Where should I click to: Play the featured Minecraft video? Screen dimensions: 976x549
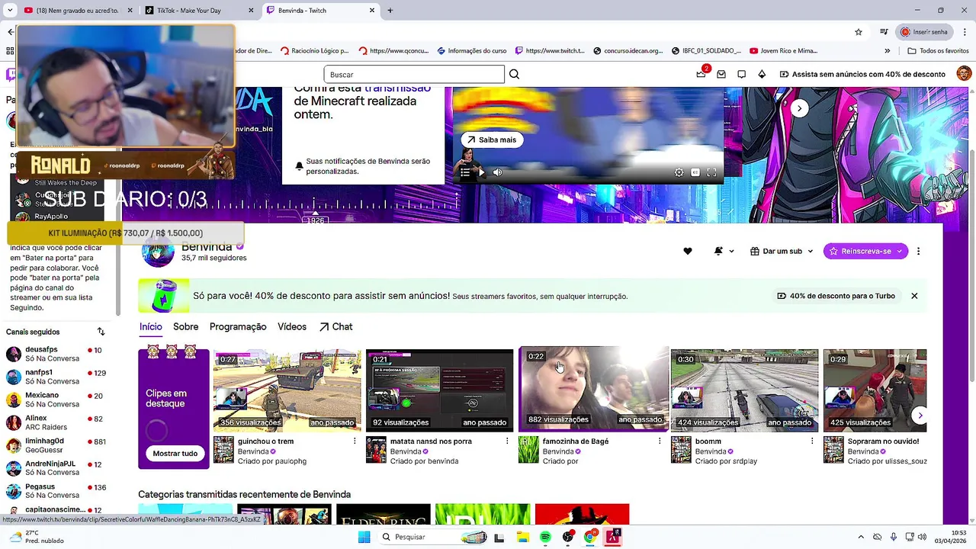pos(481,172)
